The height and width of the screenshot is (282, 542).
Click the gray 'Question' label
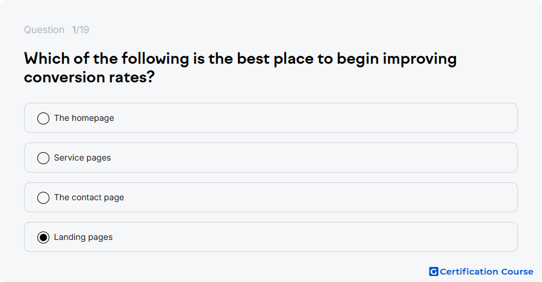point(44,29)
